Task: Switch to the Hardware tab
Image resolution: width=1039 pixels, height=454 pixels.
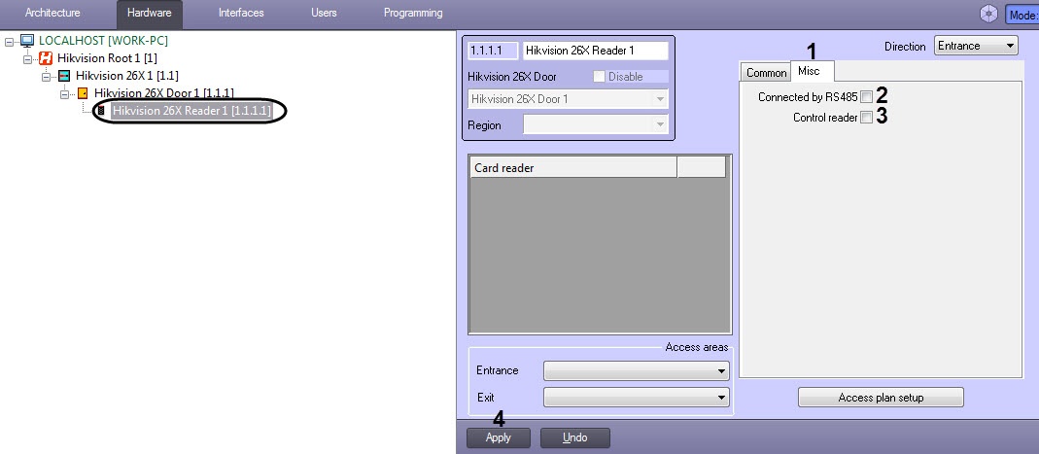Action: [x=149, y=14]
